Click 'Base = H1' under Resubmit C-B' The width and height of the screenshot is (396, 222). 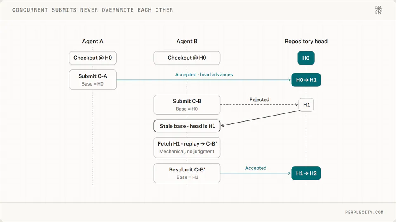pyautogui.click(x=187, y=177)
